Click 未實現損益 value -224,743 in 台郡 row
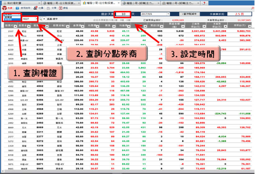 pos(220,114)
